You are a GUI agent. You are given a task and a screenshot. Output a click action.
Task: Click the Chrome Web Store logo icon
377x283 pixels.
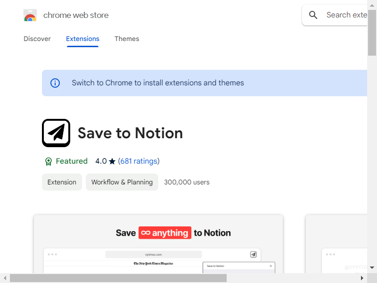pyautogui.click(x=30, y=15)
